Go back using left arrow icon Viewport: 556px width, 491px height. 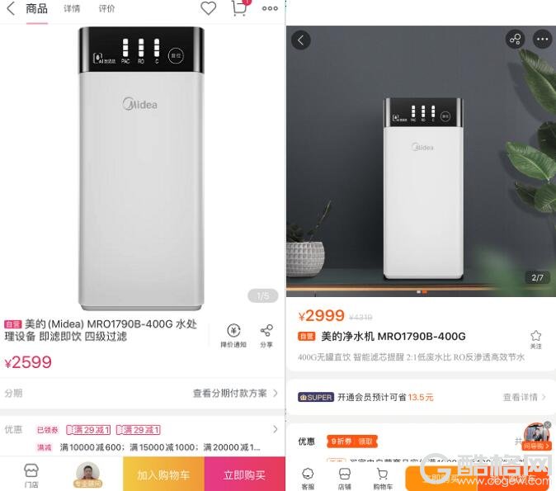tap(11, 8)
